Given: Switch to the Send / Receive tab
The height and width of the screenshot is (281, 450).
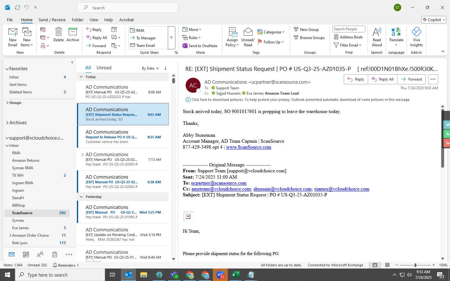Looking at the screenshot, I should 52,20.
